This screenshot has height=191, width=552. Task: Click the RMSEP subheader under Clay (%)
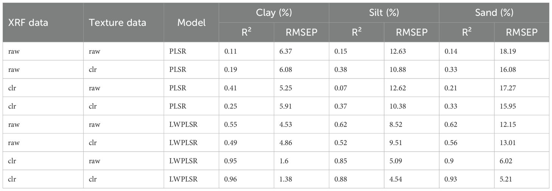click(x=301, y=33)
